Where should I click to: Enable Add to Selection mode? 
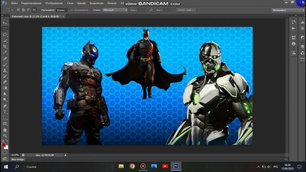[x=23, y=10]
